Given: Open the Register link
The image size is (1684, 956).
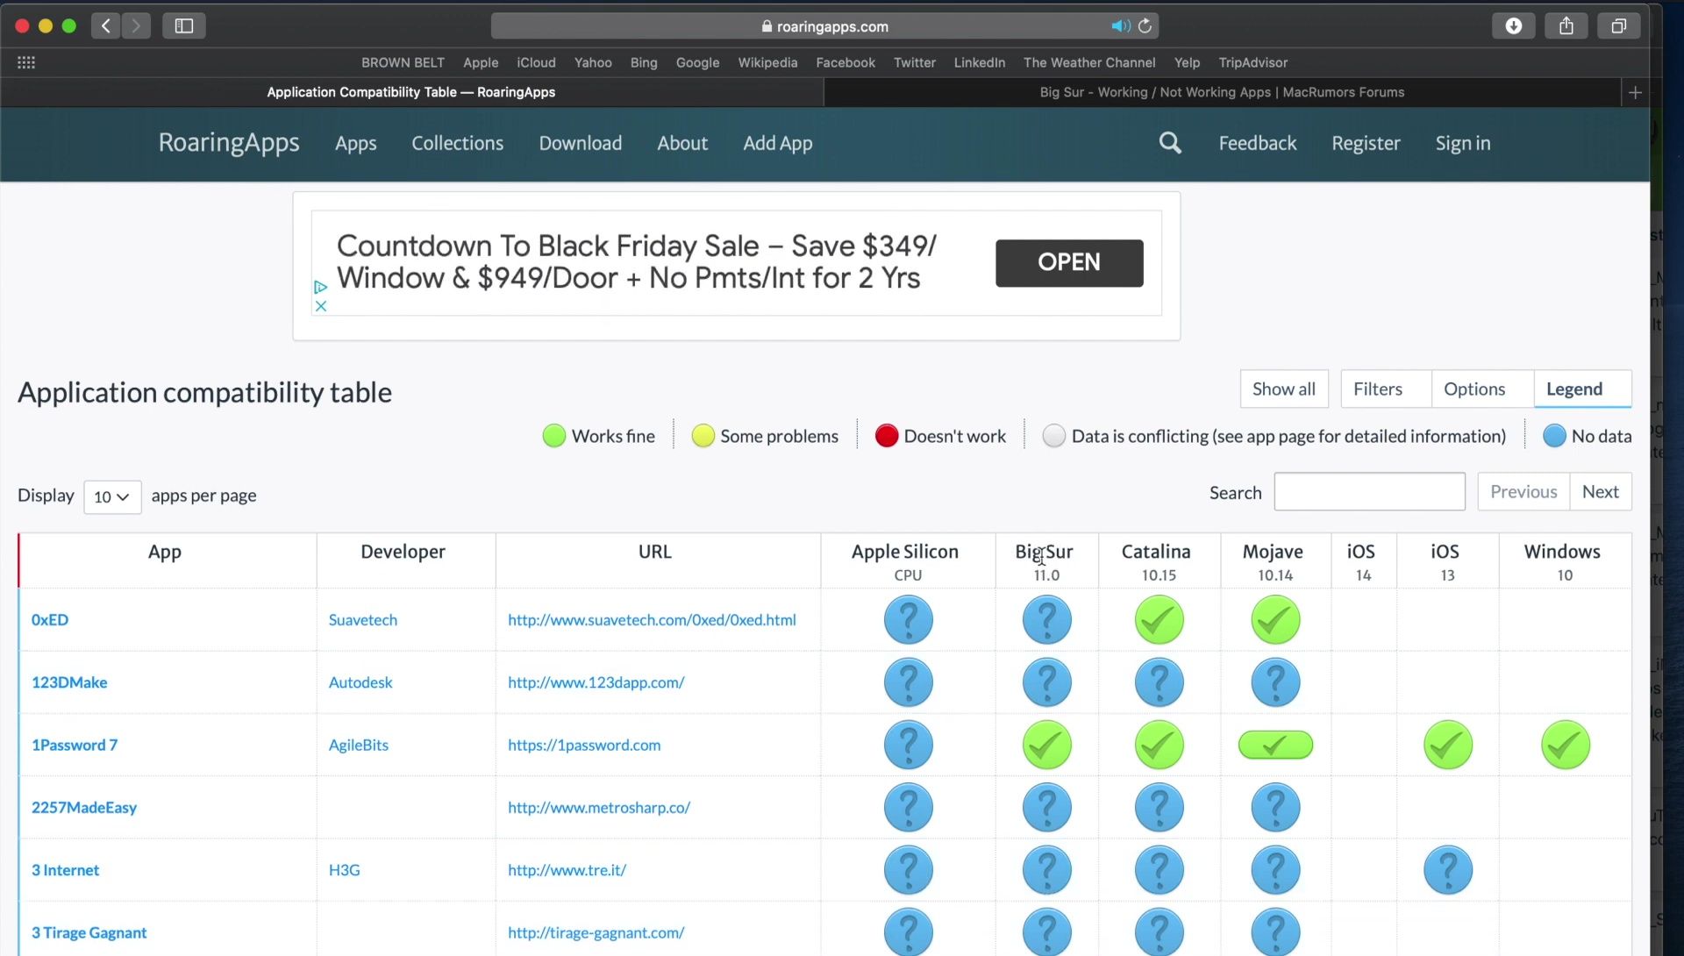Looking at the screenshot, I should pos(1366,143).
